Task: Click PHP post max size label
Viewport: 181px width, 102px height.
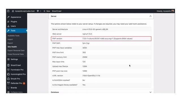Action: tap(60, 71)
